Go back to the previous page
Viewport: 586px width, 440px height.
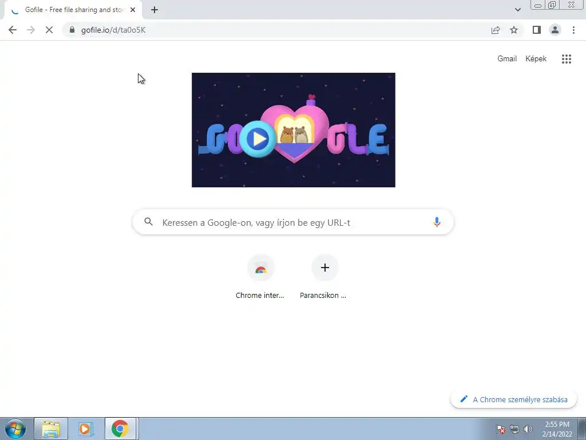pyautogui.click(x=13, y=30)
